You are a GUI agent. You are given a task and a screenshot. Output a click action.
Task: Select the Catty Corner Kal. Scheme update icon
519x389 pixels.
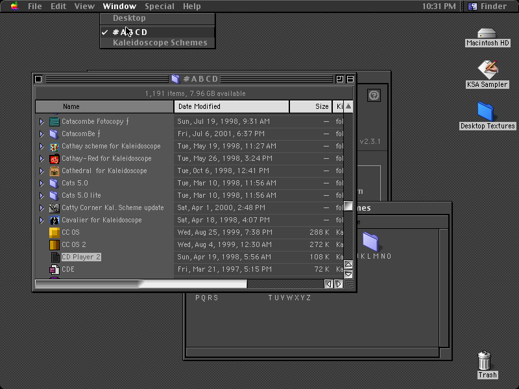click(54, 207)
